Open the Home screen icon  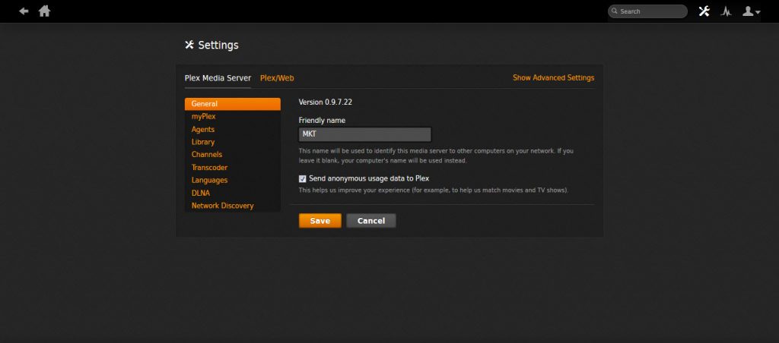coord(45,11)
